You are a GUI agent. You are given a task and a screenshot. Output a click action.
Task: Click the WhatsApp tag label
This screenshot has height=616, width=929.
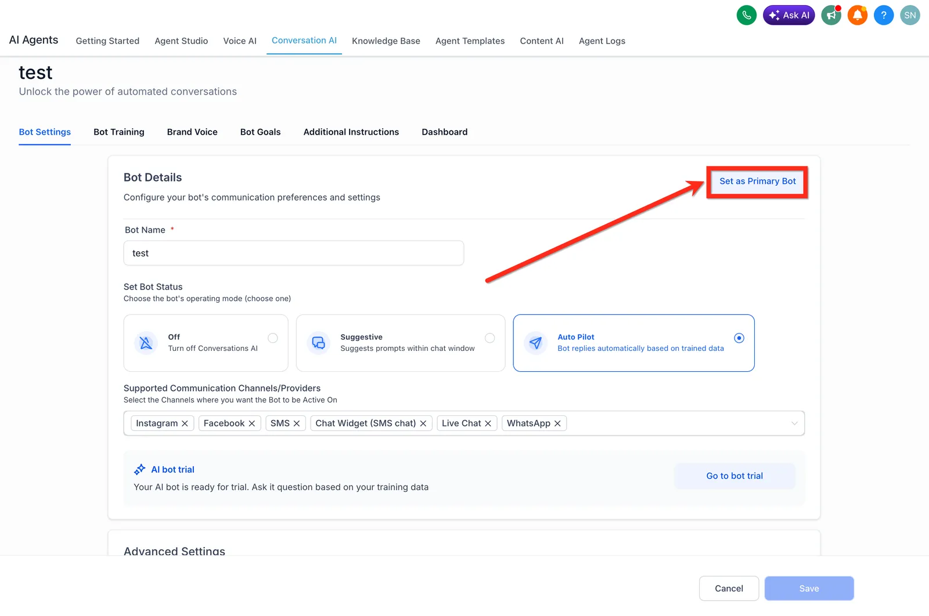click(x=528, y=423)
